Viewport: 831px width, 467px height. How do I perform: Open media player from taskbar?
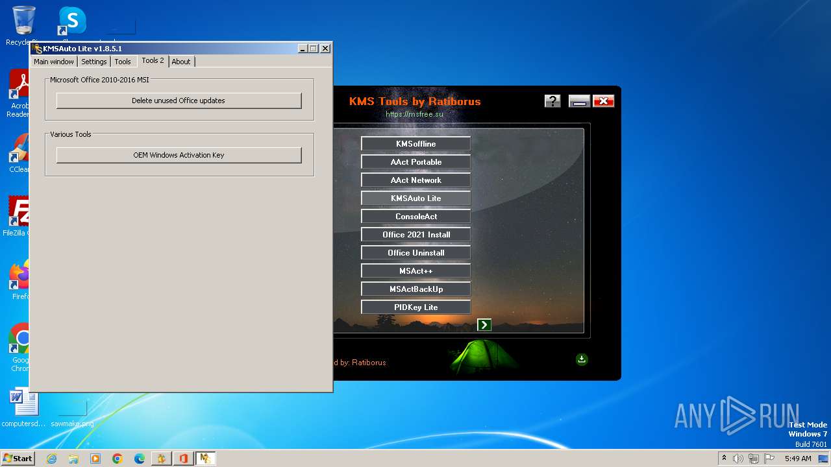(x=95, y=459)
